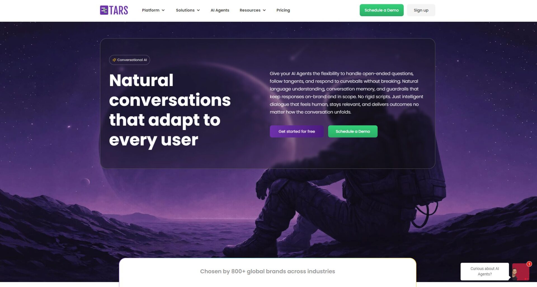Screen dimensions: 537x287
Task: Open the Solutions menu
Action: (x=188, y=10)
